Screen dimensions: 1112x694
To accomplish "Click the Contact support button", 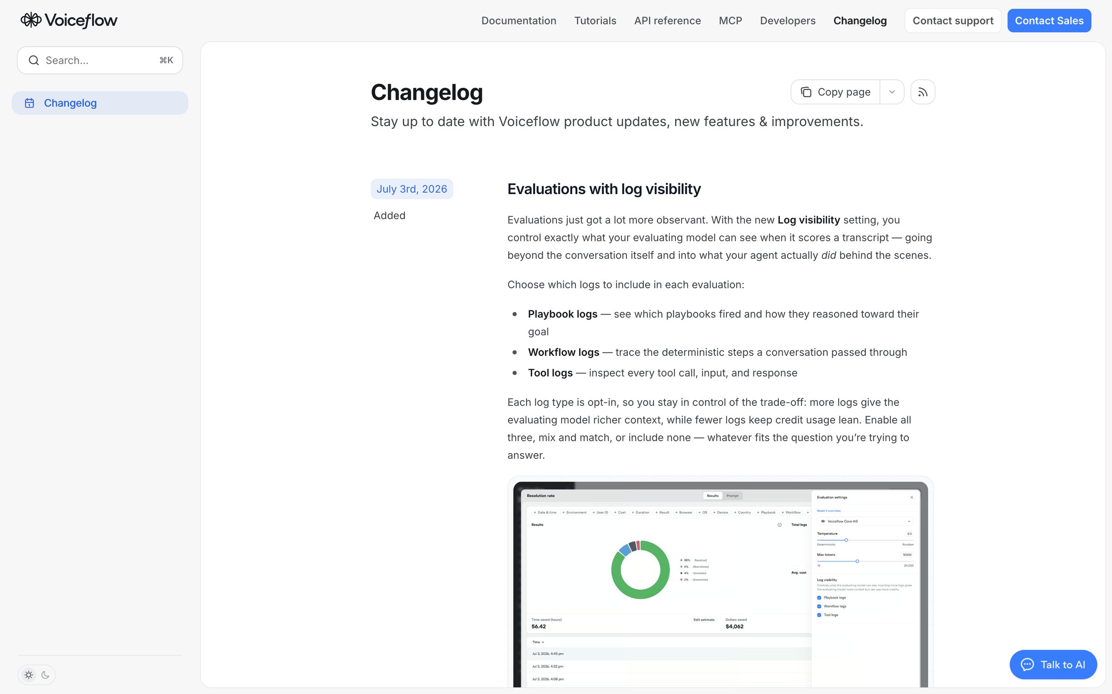I will click(x=953, y=20).
